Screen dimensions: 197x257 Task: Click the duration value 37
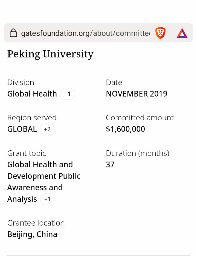(x=110, y=165)
